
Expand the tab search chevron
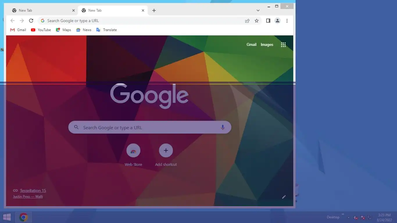(258, 10)
